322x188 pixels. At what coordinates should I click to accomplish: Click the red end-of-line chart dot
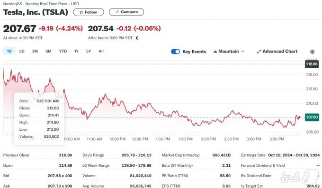point(299,117)
